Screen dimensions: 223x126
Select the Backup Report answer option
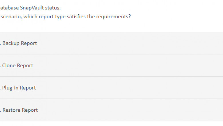[x=111, y=43]
